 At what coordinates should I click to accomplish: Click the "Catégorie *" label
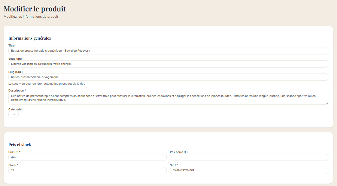tap(16, 109)
